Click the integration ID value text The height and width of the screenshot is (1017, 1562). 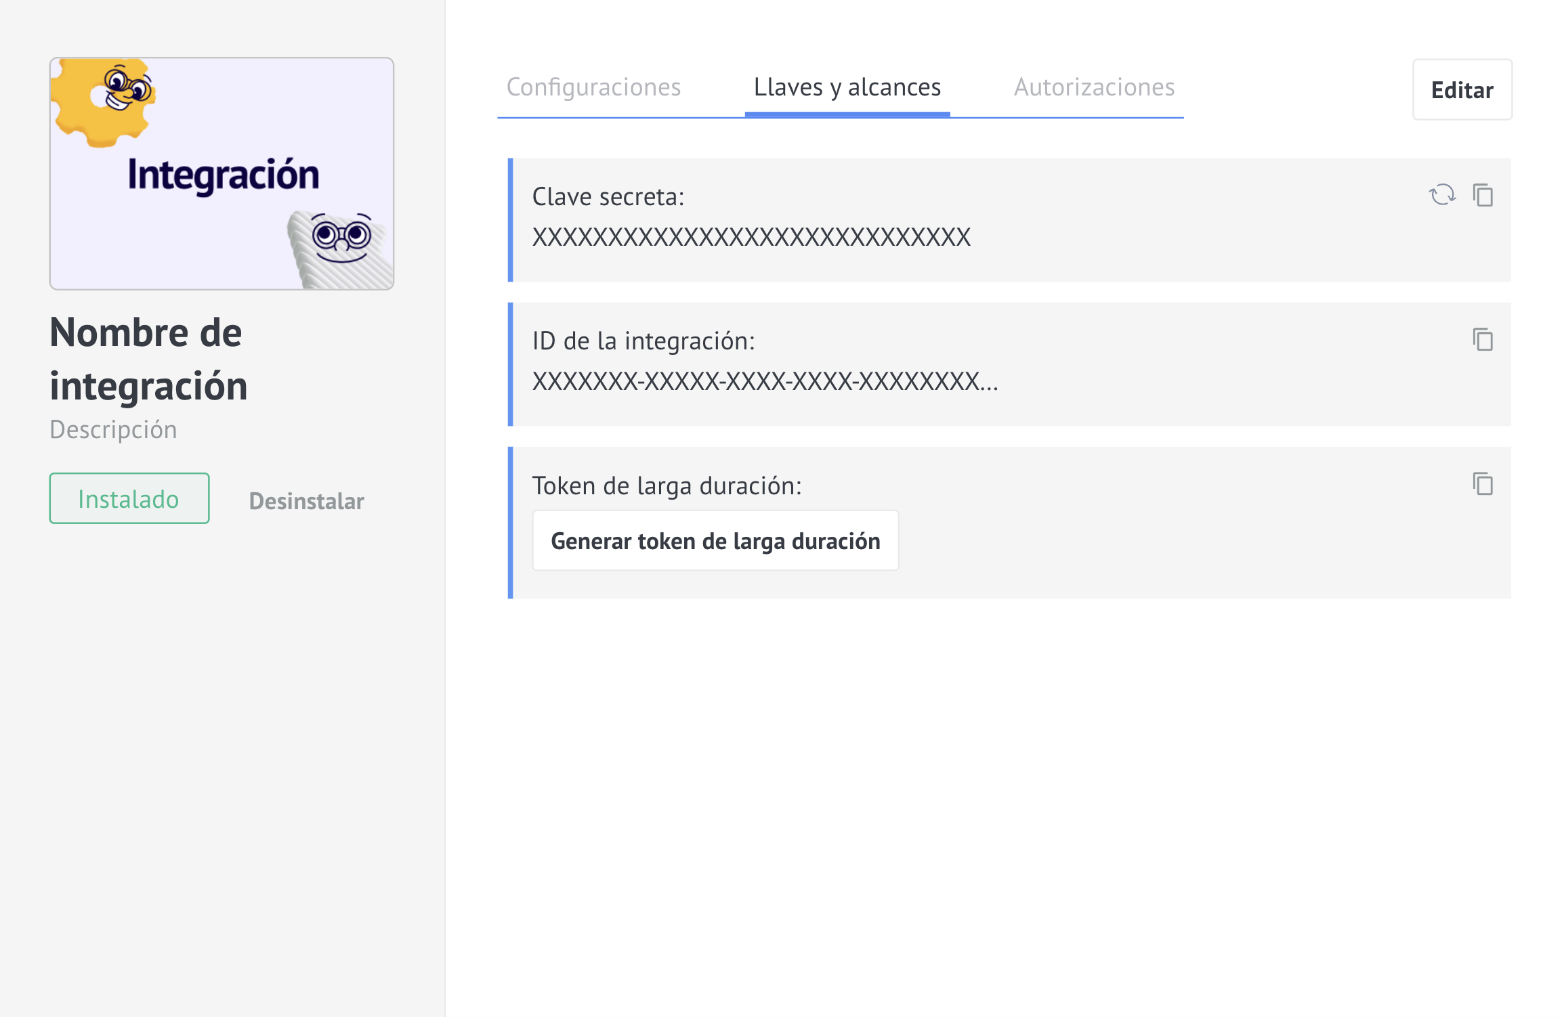[x=765, y=382]
